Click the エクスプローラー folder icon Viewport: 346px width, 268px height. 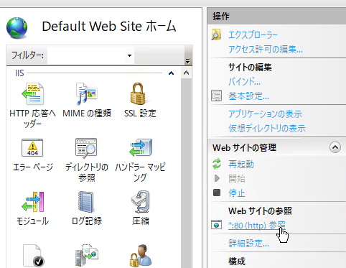pos(216,35)
